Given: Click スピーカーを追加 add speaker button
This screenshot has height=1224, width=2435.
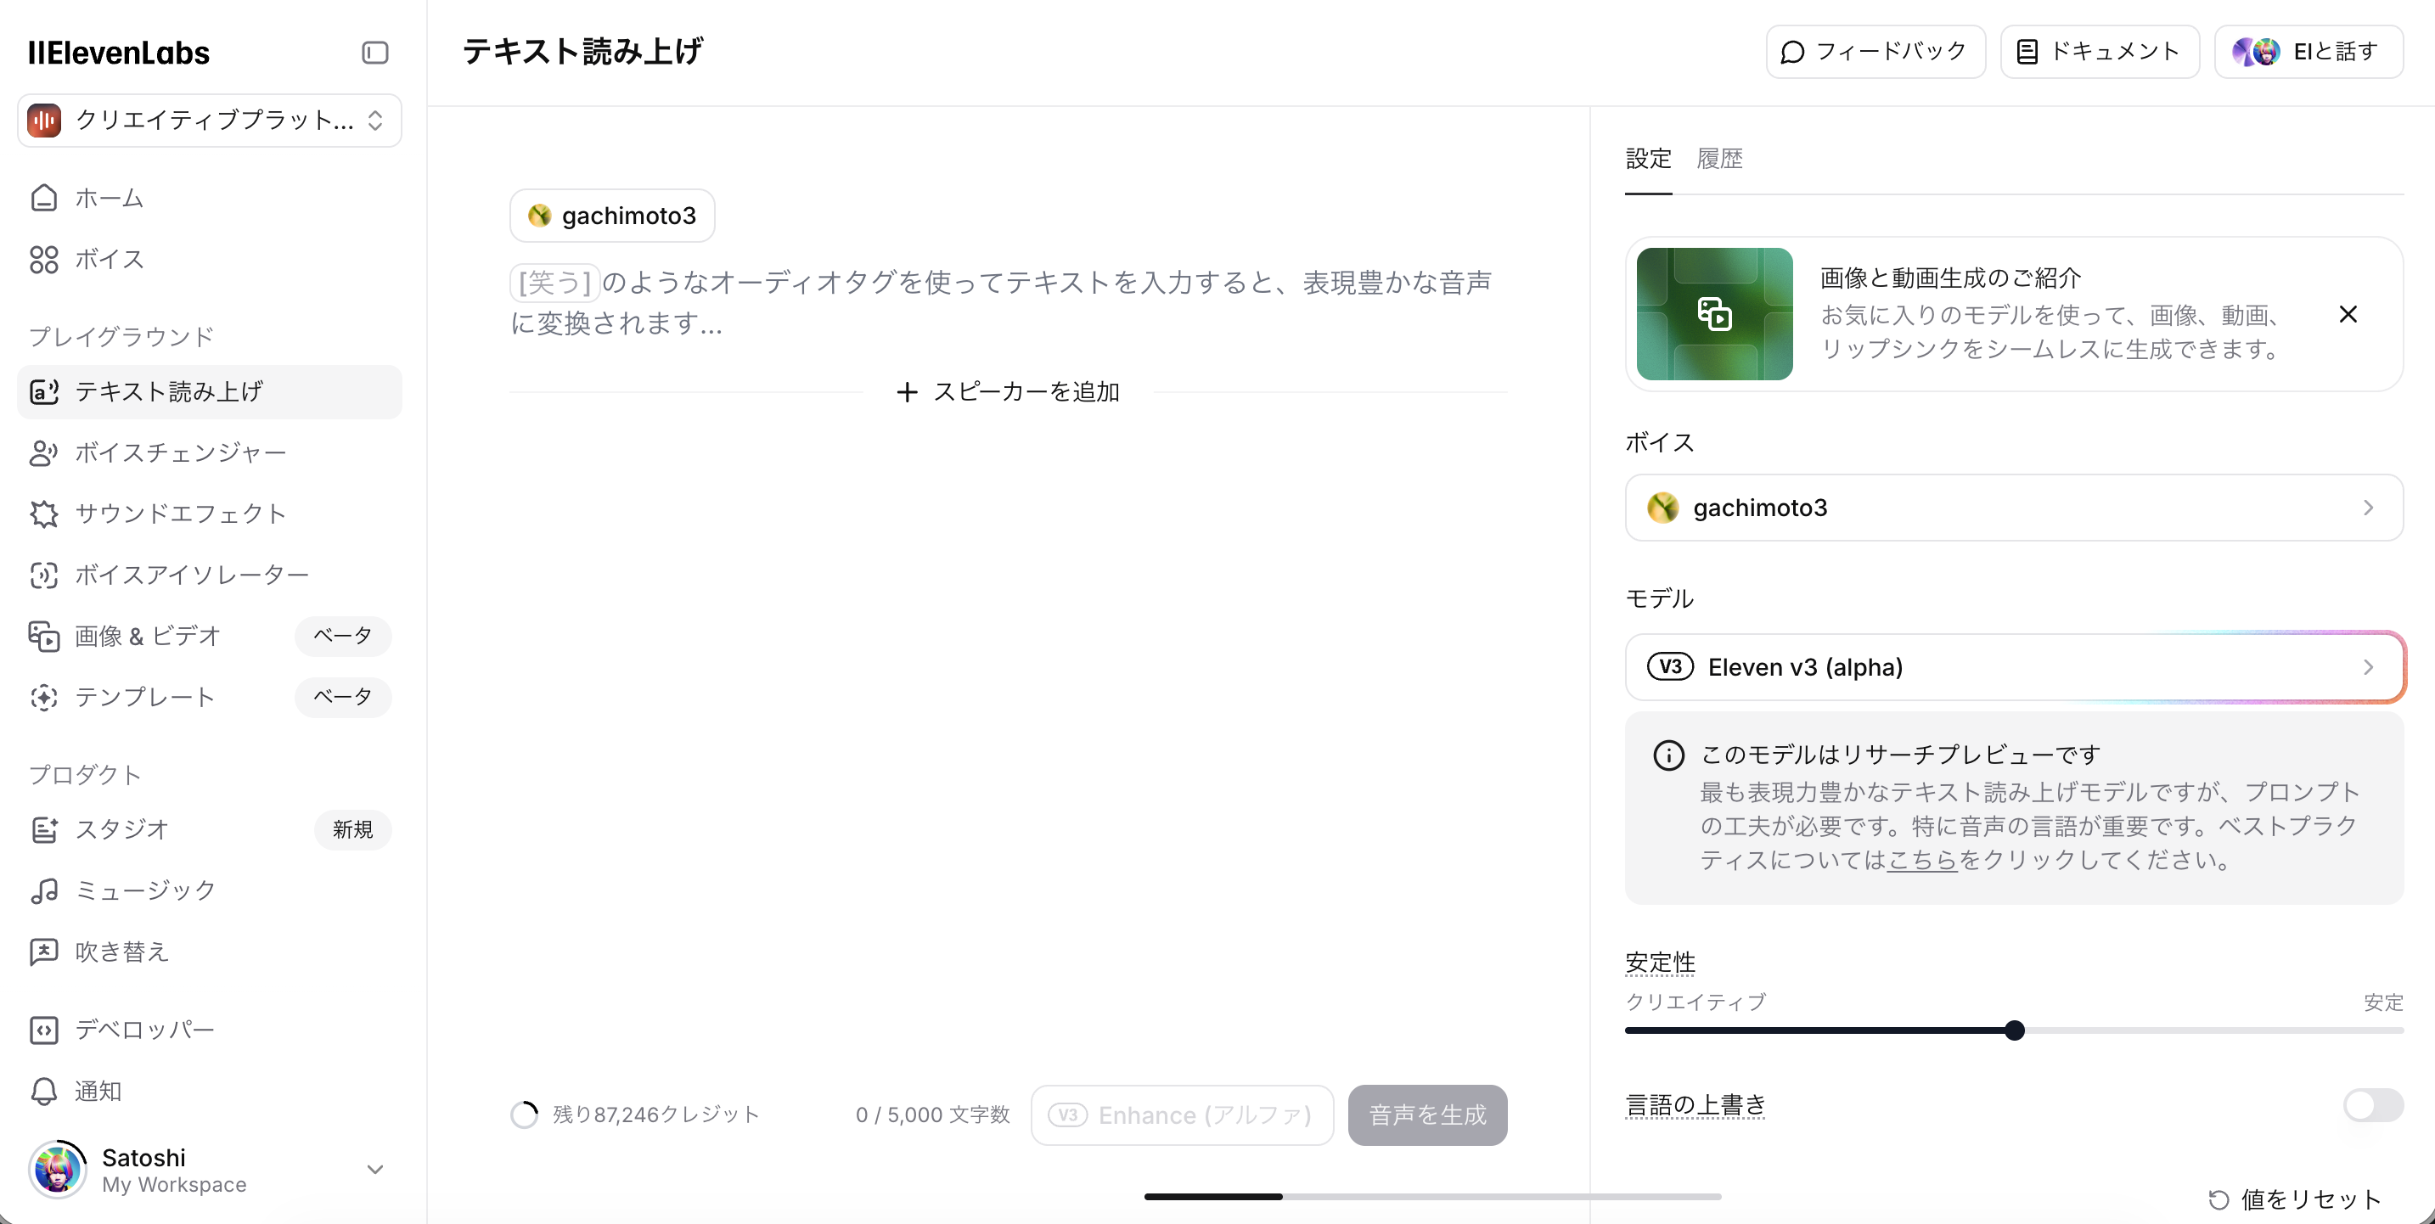Looking at the screenshot, I should tap(1008, 391).
